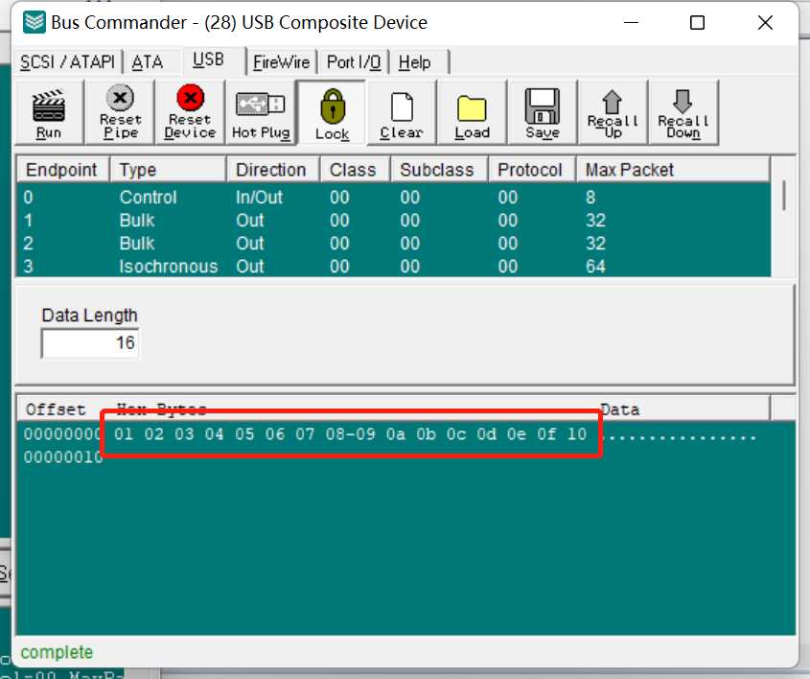
Task: Click the Run clapperboard icon
Action: click(x=49, y=112)
